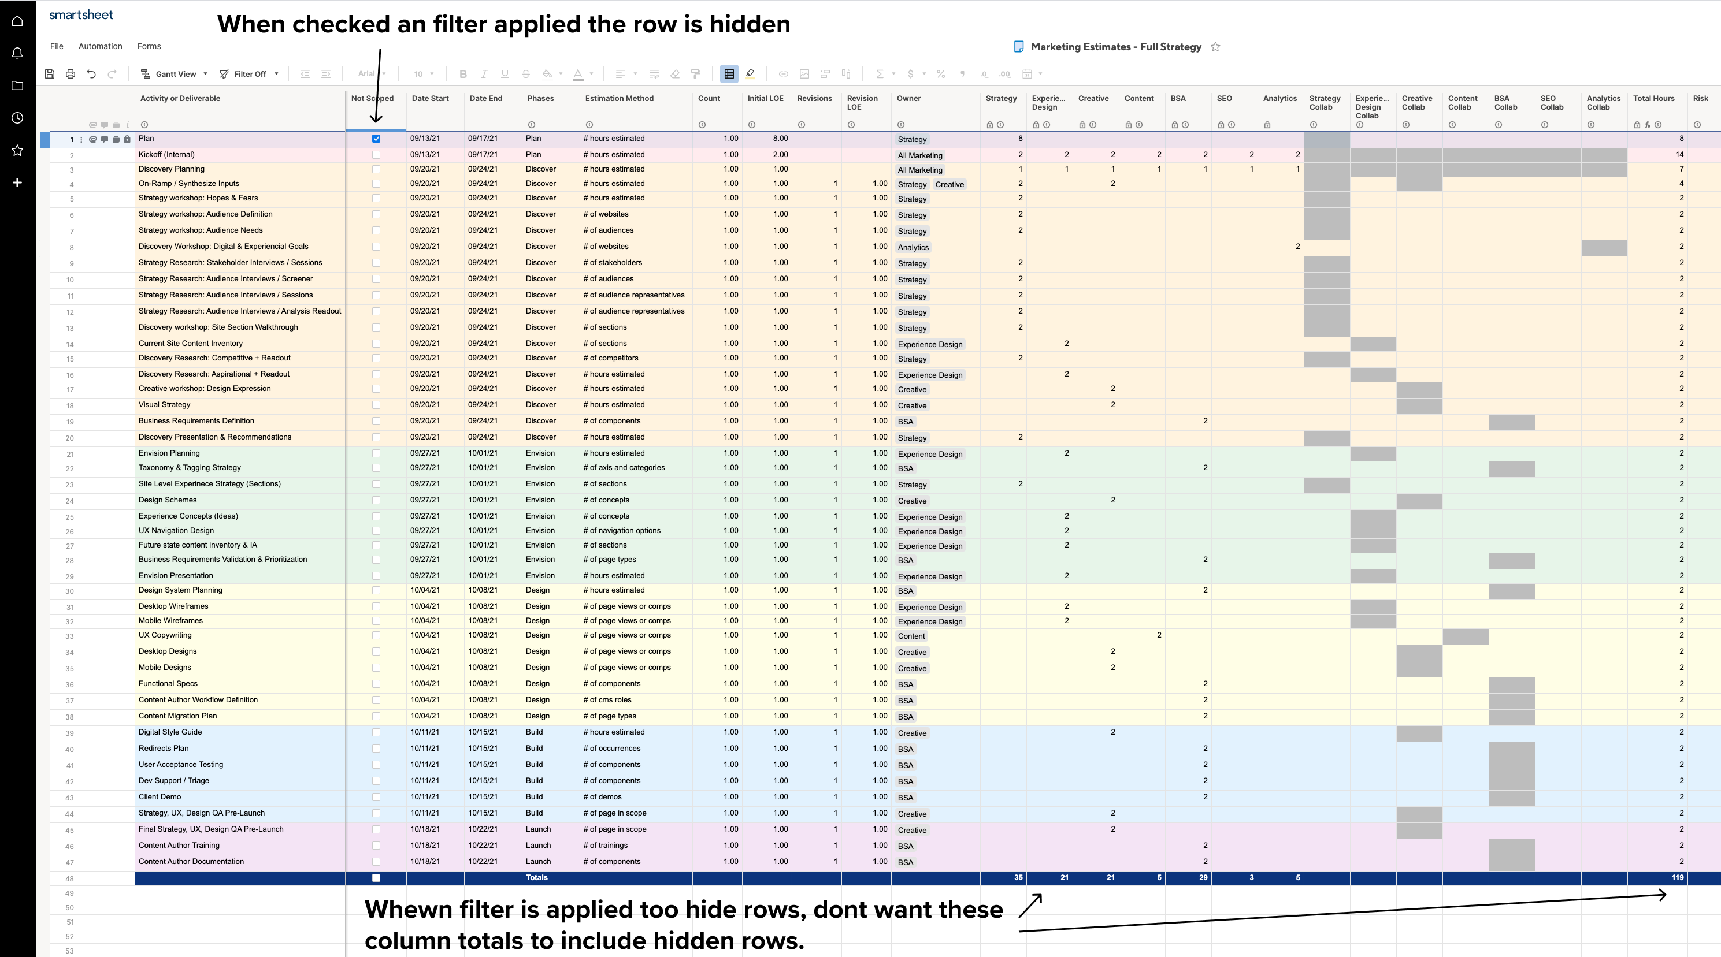Screen dimensions: 1721x957
Task: Uncheck the Not Scoped checkbox on the Plan row
Action: [x=376, y=138]
